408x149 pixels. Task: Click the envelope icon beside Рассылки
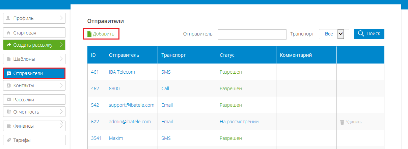click(x=9, y=100)
